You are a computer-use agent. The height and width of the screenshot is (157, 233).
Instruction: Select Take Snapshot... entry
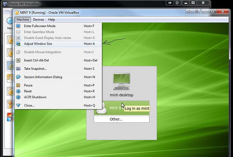point(58,69)
